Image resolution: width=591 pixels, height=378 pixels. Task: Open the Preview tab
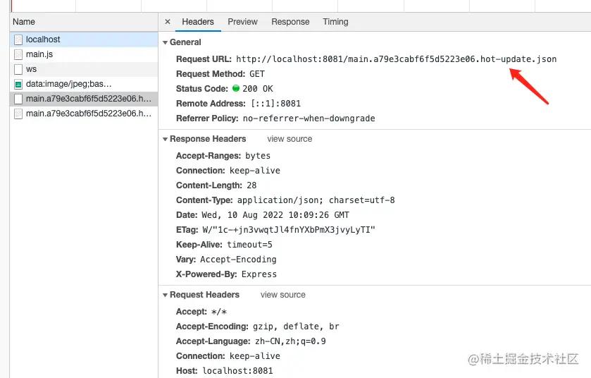(242, 22)
